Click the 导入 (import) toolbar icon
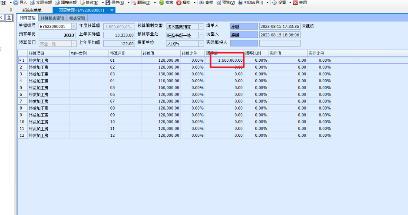The width and height of the screenshot is (408, 215). (x=16, y=3)
